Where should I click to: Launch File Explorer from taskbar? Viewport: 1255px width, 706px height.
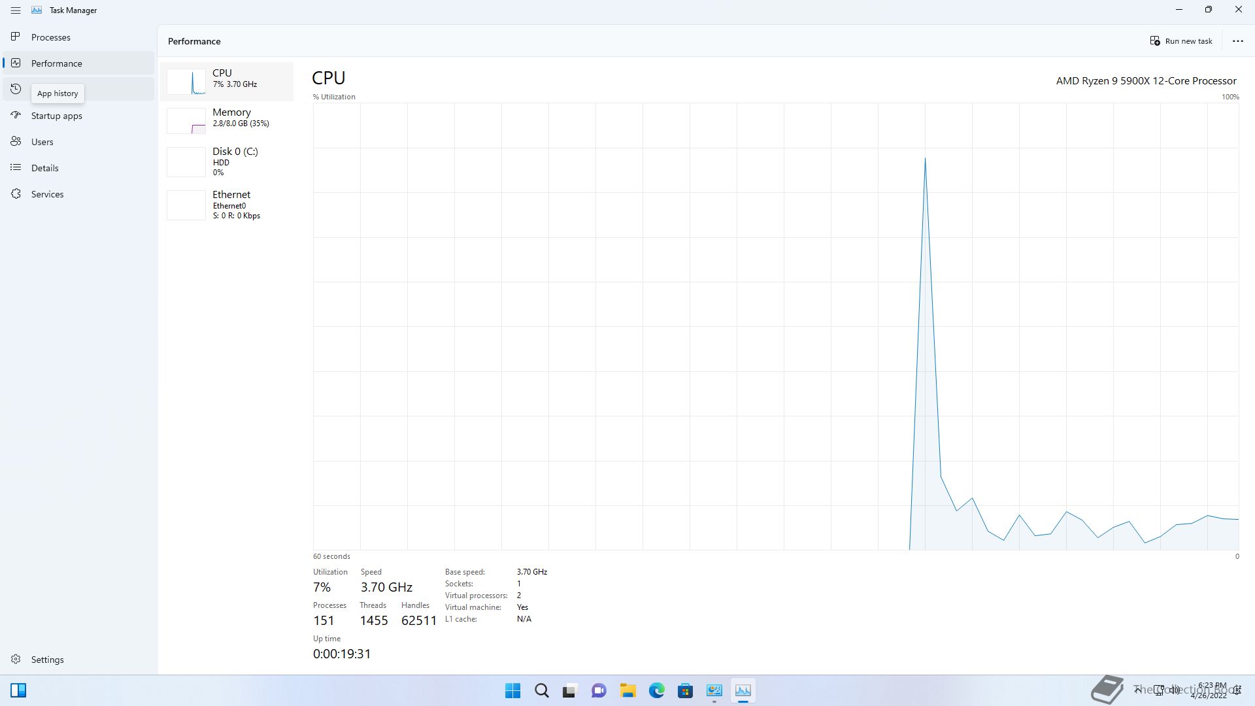pyautogui.click(x=628, y=690)
